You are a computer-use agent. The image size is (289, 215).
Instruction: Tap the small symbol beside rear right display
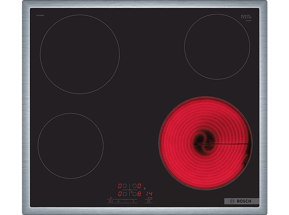pyautogui.click(x=145, y=188)
